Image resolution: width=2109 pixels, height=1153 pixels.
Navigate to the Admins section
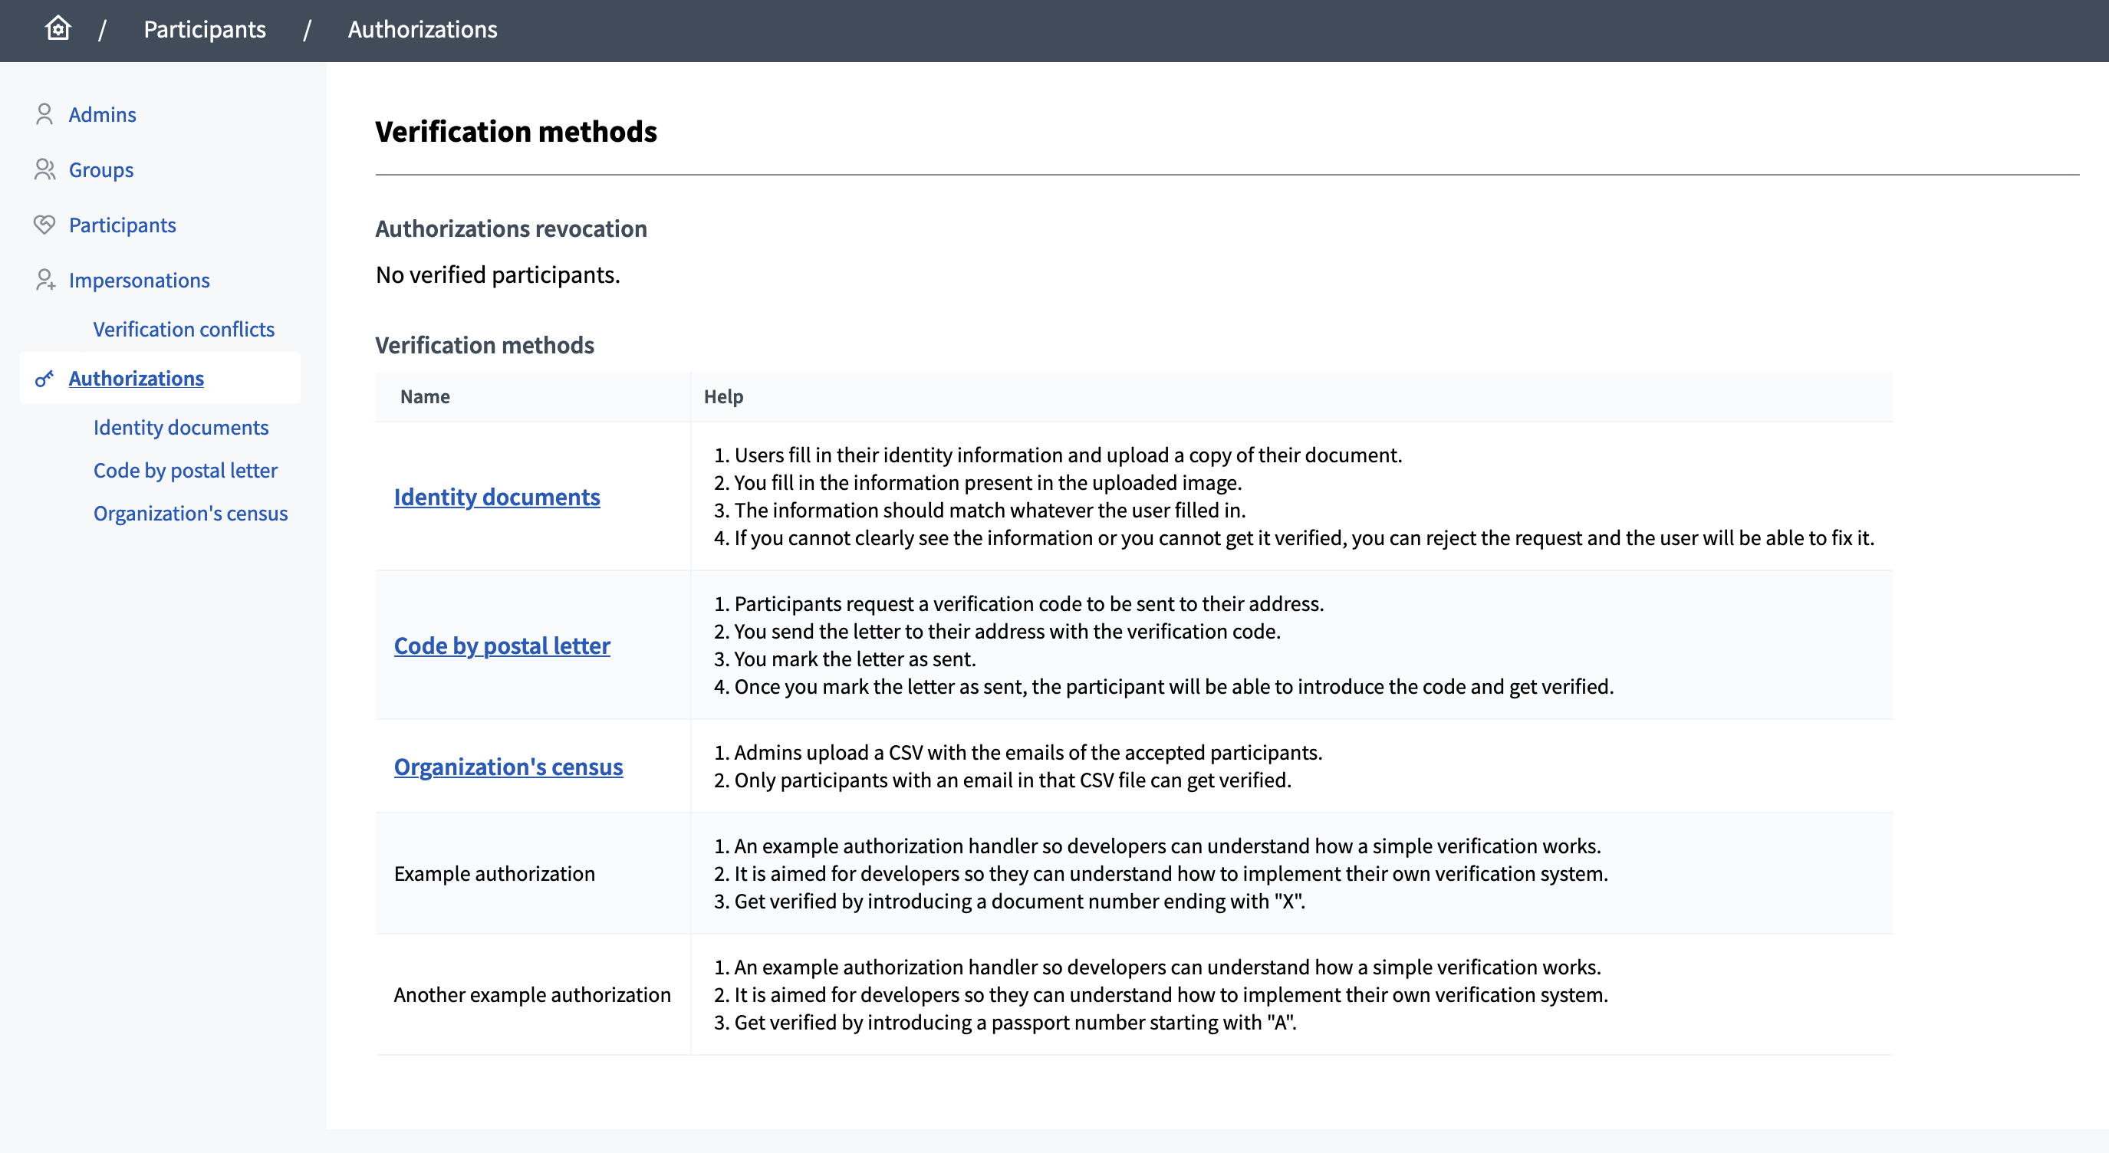(102, 113)
